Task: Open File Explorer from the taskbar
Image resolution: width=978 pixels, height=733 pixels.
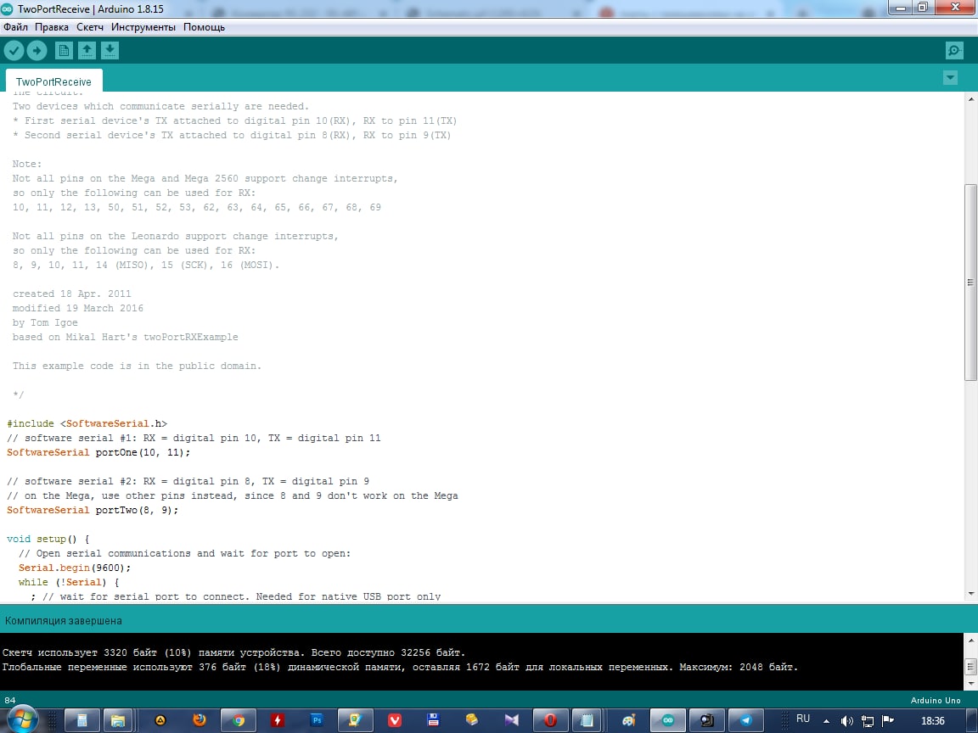Action: pyautogui.click(x=118, y=720)
